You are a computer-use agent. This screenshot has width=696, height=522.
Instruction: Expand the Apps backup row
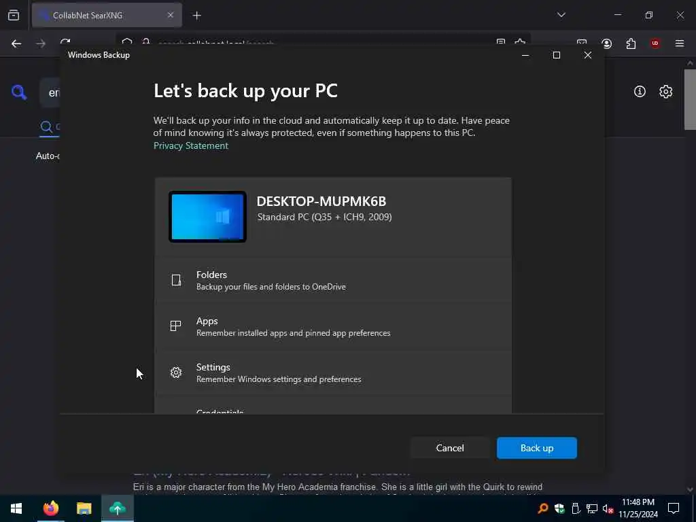[333, 327]
